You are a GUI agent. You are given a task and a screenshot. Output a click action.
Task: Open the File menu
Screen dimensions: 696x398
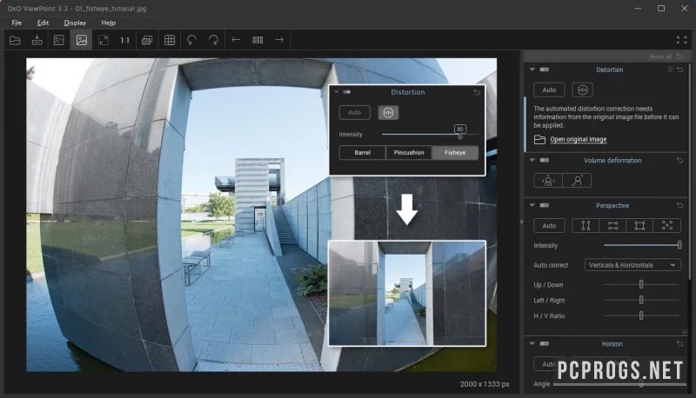pos(17,23)
